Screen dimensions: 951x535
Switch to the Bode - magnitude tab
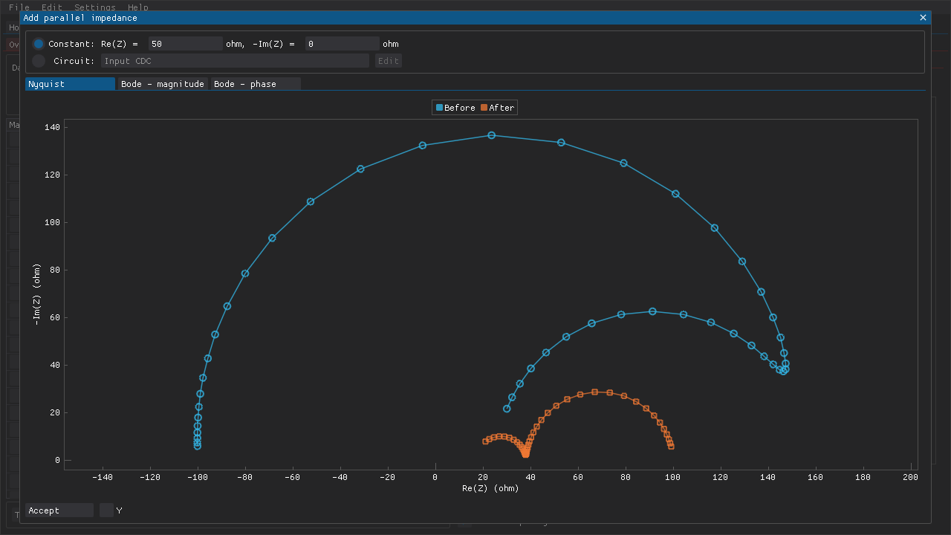163,84
